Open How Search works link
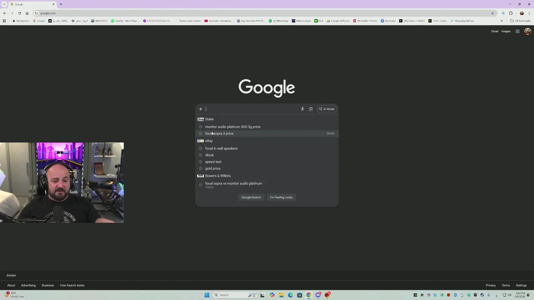 point(72,285)
